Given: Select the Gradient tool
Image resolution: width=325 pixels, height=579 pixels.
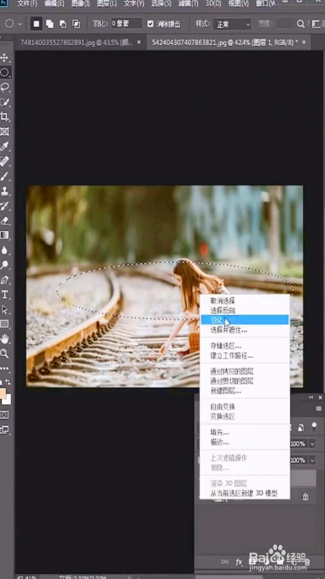Looking at the screenshot, I should pos(4,235).
